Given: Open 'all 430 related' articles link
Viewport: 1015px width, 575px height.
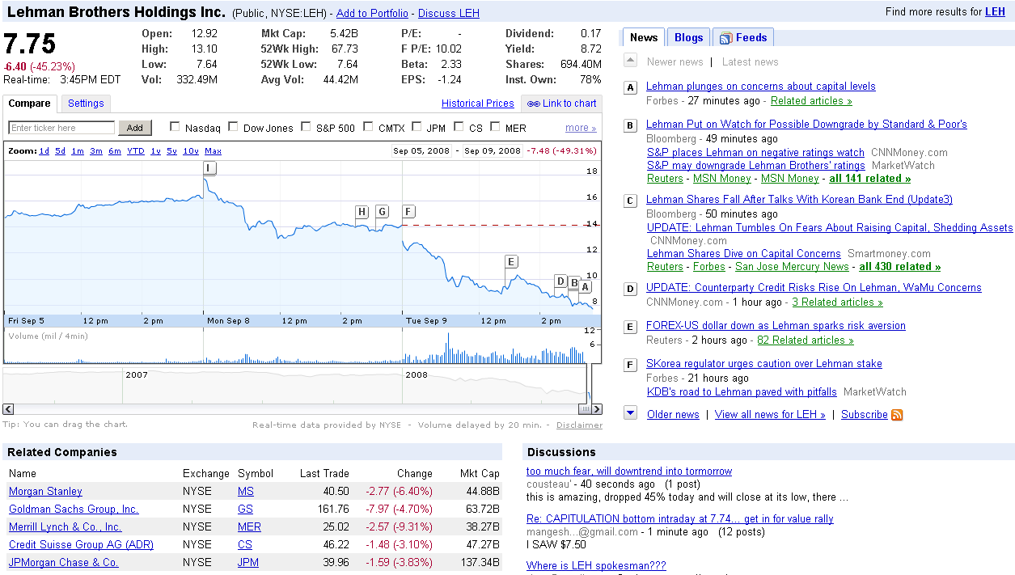Looking at the screenshot, I should coord(899,267).
